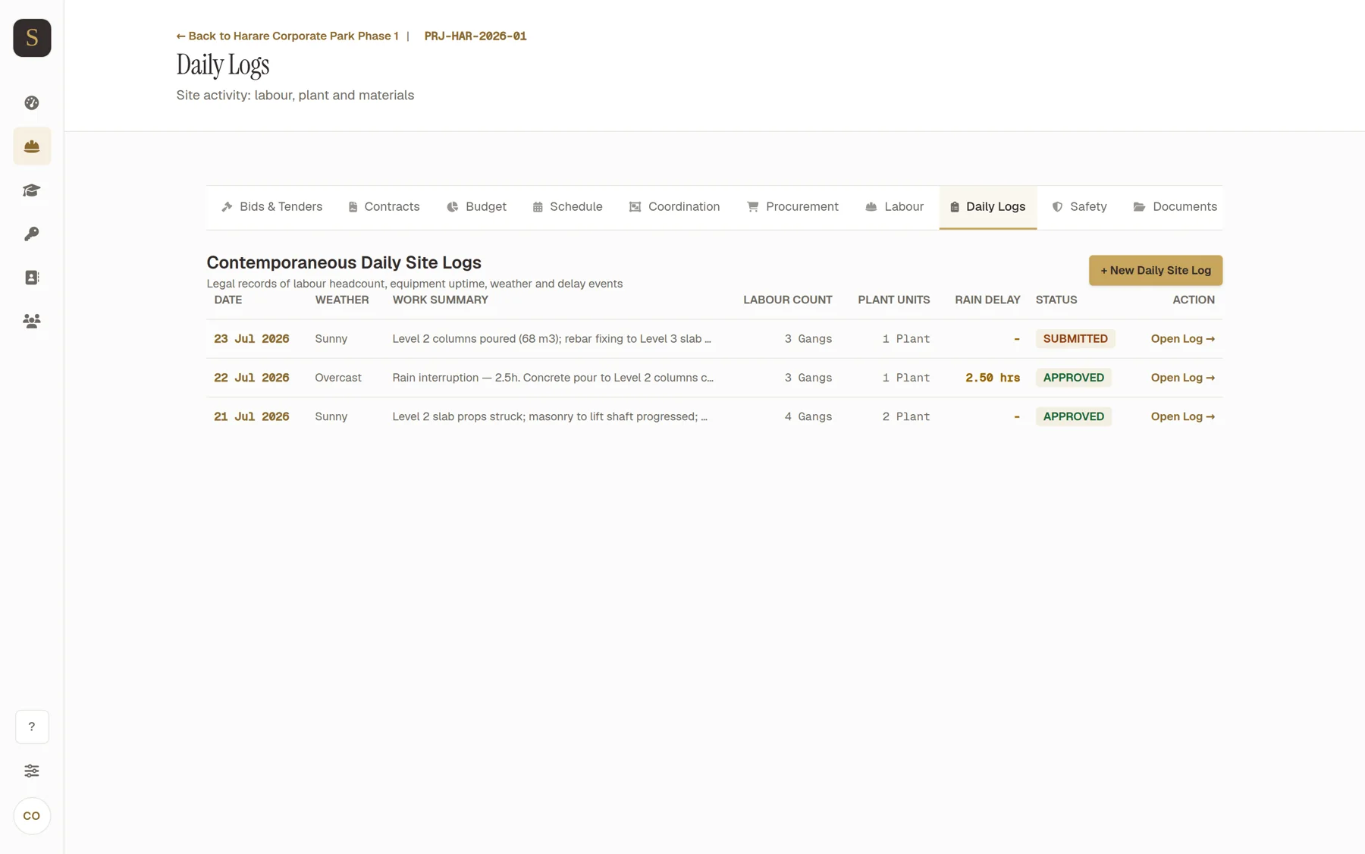1365x854 pixels.
Task: Switch to the Schedule tab
Action: [567, 207]
